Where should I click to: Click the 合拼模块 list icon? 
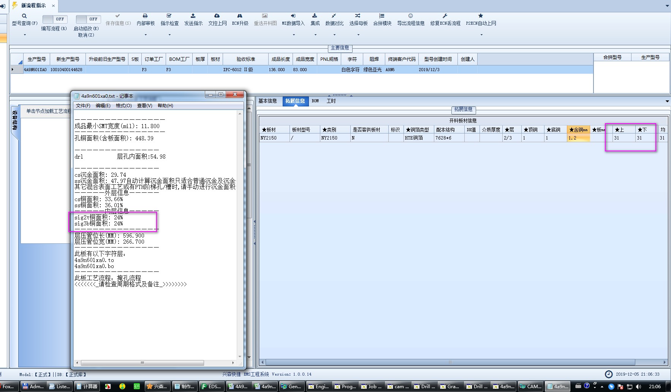click(x=382, y=16)
